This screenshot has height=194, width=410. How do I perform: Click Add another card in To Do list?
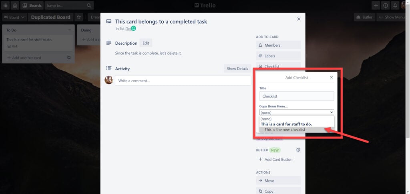click(24, 57)
